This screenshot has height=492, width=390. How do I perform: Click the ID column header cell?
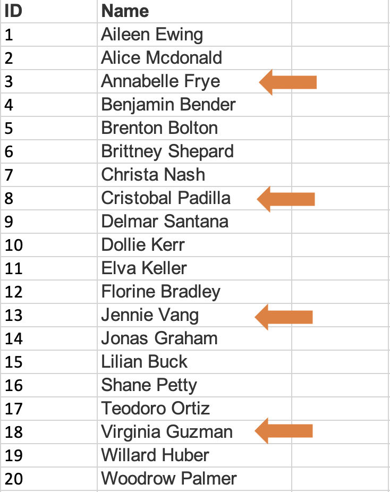point(49,11)
